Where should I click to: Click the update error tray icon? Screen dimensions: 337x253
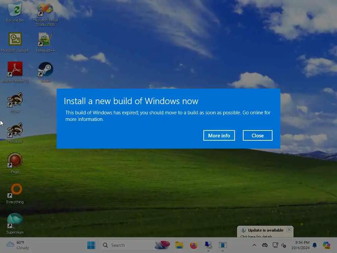(284, 245)
